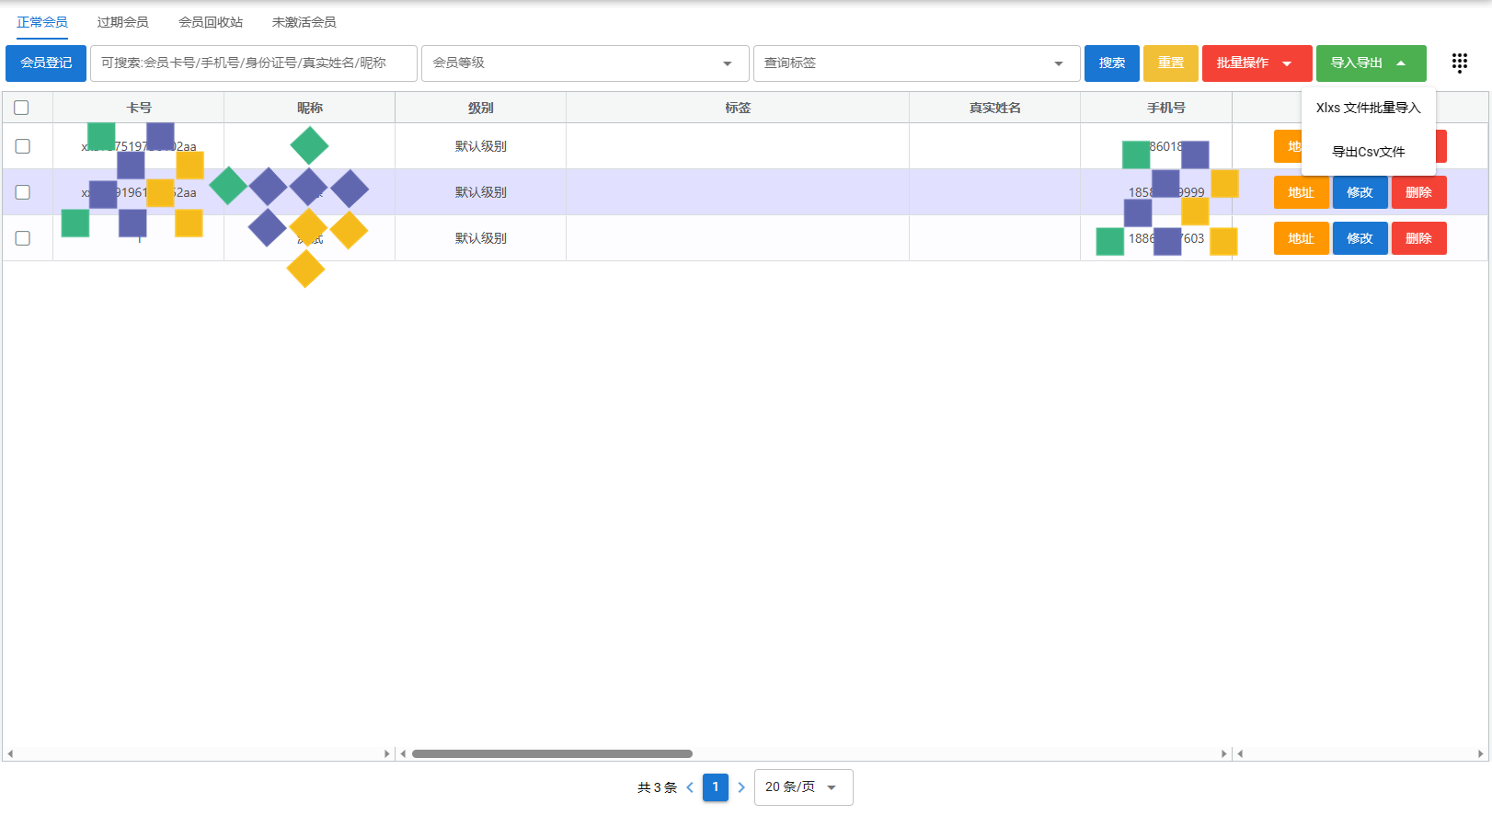The height and width of the screenshot is (815, 1492).
Task: Click the 卡号 column header
Action: click(139, 108)
